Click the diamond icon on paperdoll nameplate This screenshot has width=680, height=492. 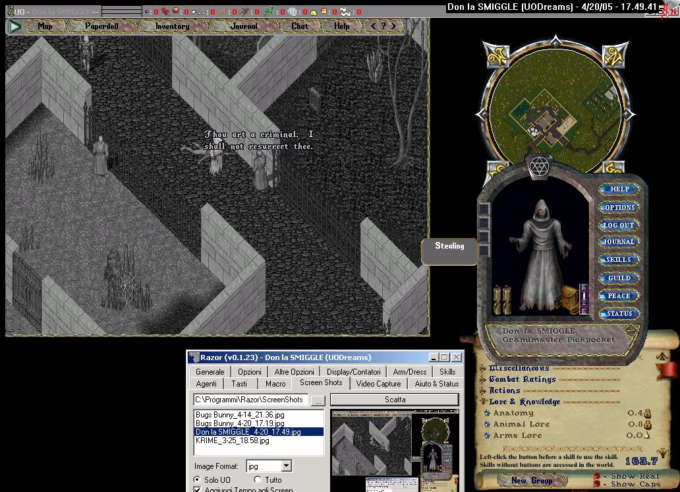point(631,331)
